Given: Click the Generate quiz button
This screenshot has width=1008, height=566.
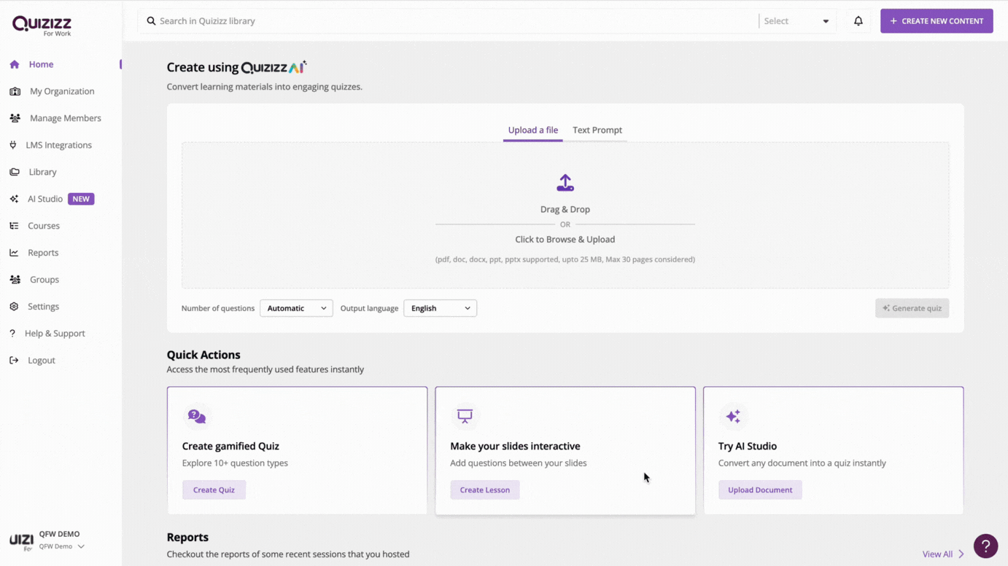Looking at the screenshot, I should tap(912, 308).
